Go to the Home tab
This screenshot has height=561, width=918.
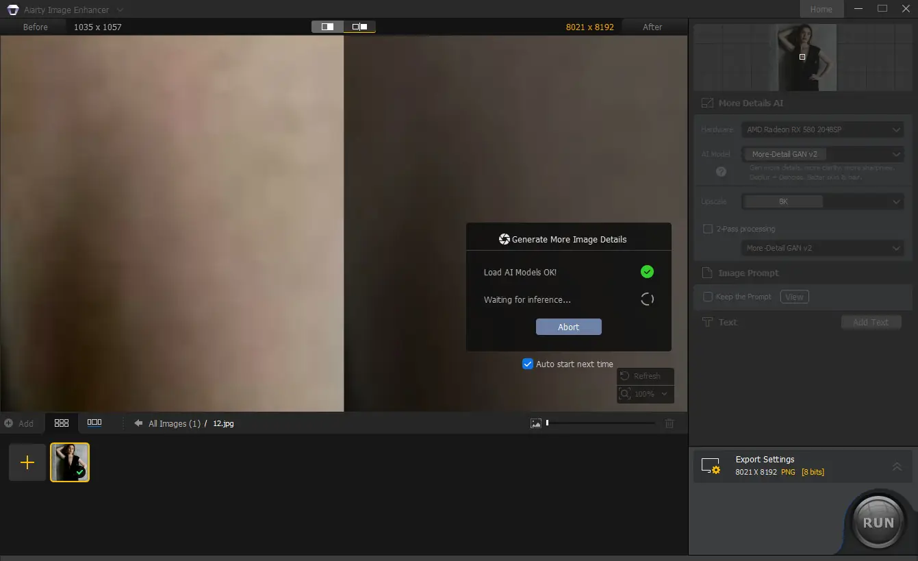tap(821, 9)
